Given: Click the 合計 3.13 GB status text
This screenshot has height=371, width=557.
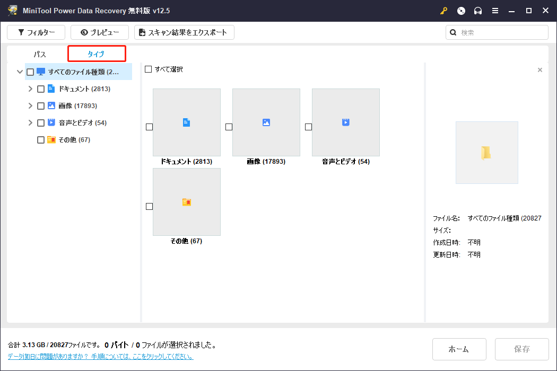Looking at the screenshot, I should tap(55, 344).
